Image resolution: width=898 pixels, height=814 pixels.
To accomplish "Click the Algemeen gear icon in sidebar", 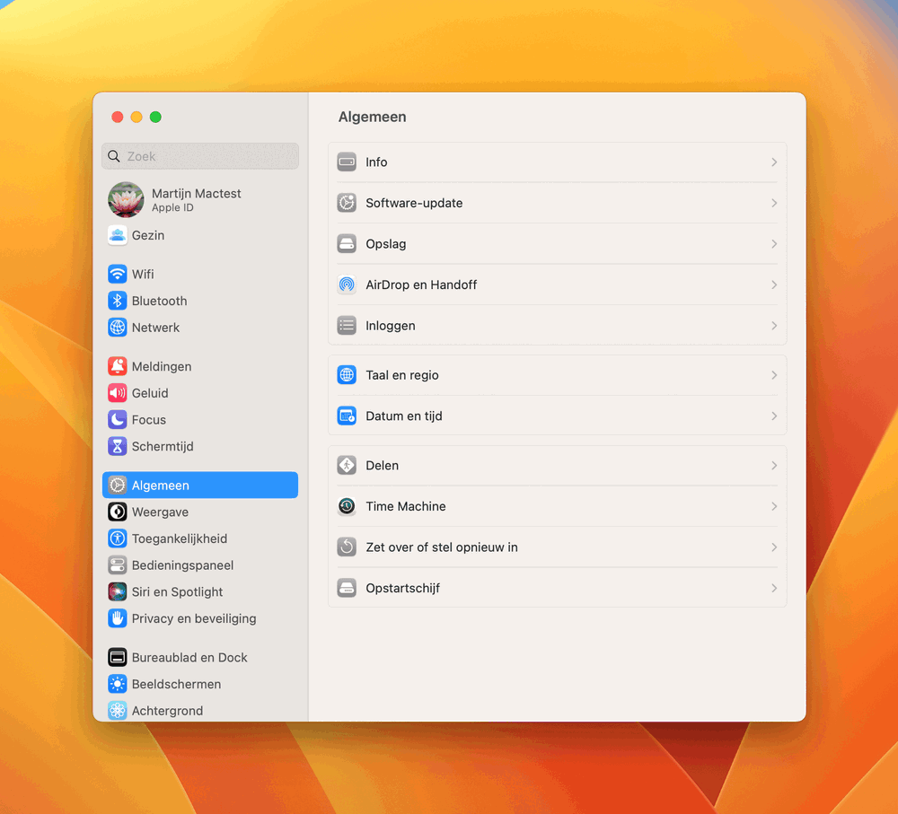I will pos(118,485).
